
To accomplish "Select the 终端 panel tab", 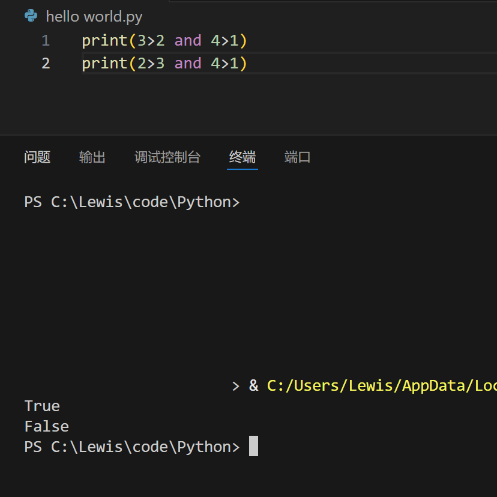I will [242, 157].
